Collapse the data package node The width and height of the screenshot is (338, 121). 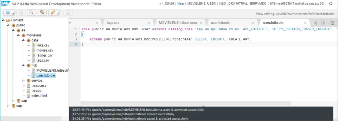tap(23, 40)
